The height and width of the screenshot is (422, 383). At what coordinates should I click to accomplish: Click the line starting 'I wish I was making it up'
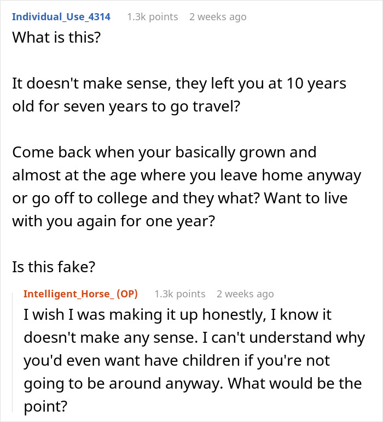[x=177, y=315]
